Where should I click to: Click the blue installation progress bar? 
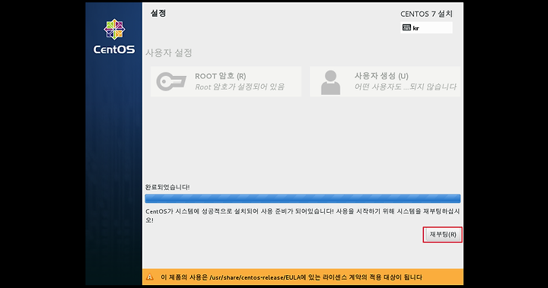click(x=303, y=198)
